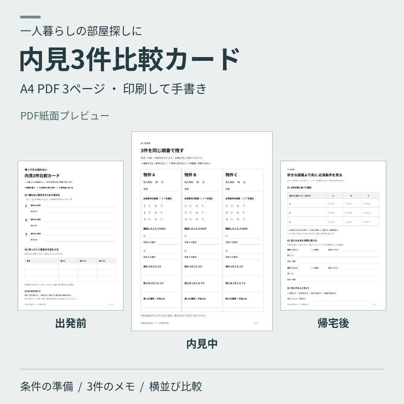This screenshot has height=404, width=404.
Task: Click page number 2 / 3 on center page
Action: click(x=256, y=323)
